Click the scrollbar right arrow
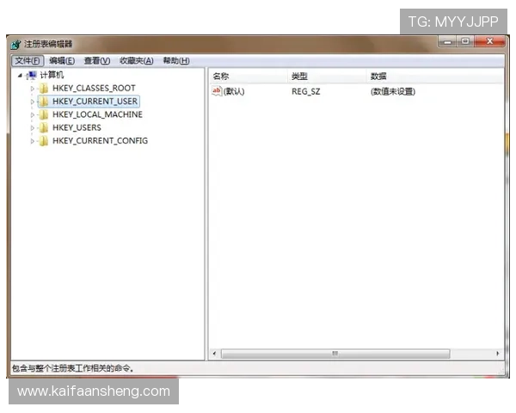The height and width of the screenshot is (413, 516). (x=498, y=354)
